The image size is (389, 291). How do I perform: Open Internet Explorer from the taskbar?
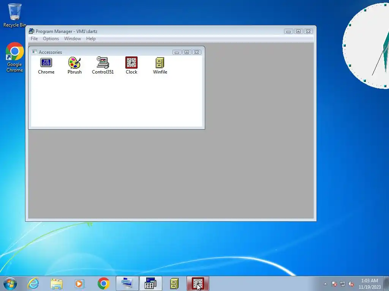coord(33,283)
